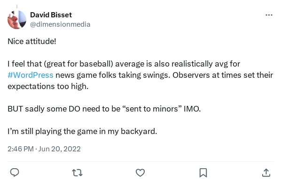Click the David Bisset display name
This screenshot has width=281, height=179.
coord(51,15)
